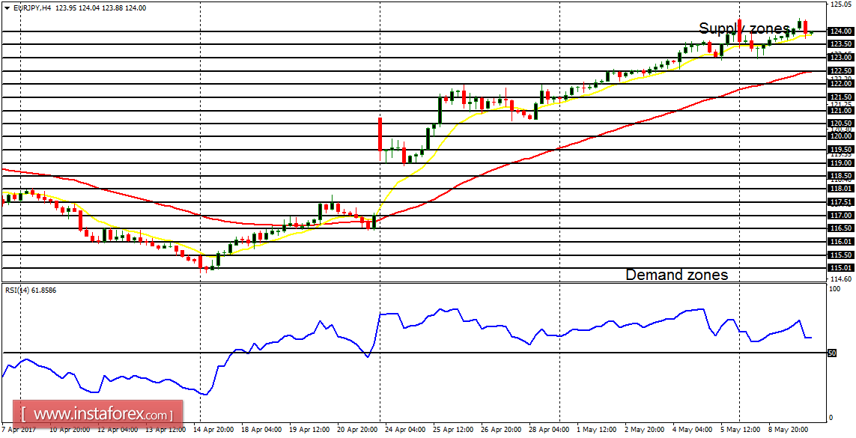The image size is (856, 438).
Task: Open the chart menu triangle beside EURJPY,H4
Action: click(x=5, y=8)
